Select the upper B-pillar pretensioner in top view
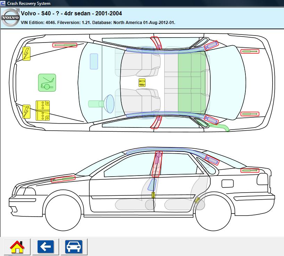This screenshot has width=284, height=256. tap(156, 43)
